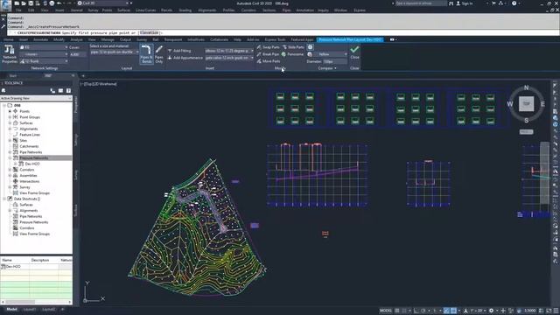Select Alignments in the Prospector tree

(x=29, y=129)
